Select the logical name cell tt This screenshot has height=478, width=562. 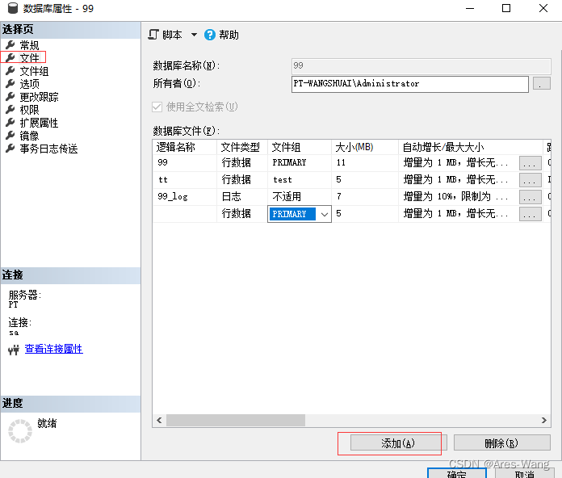coord(185,179)
